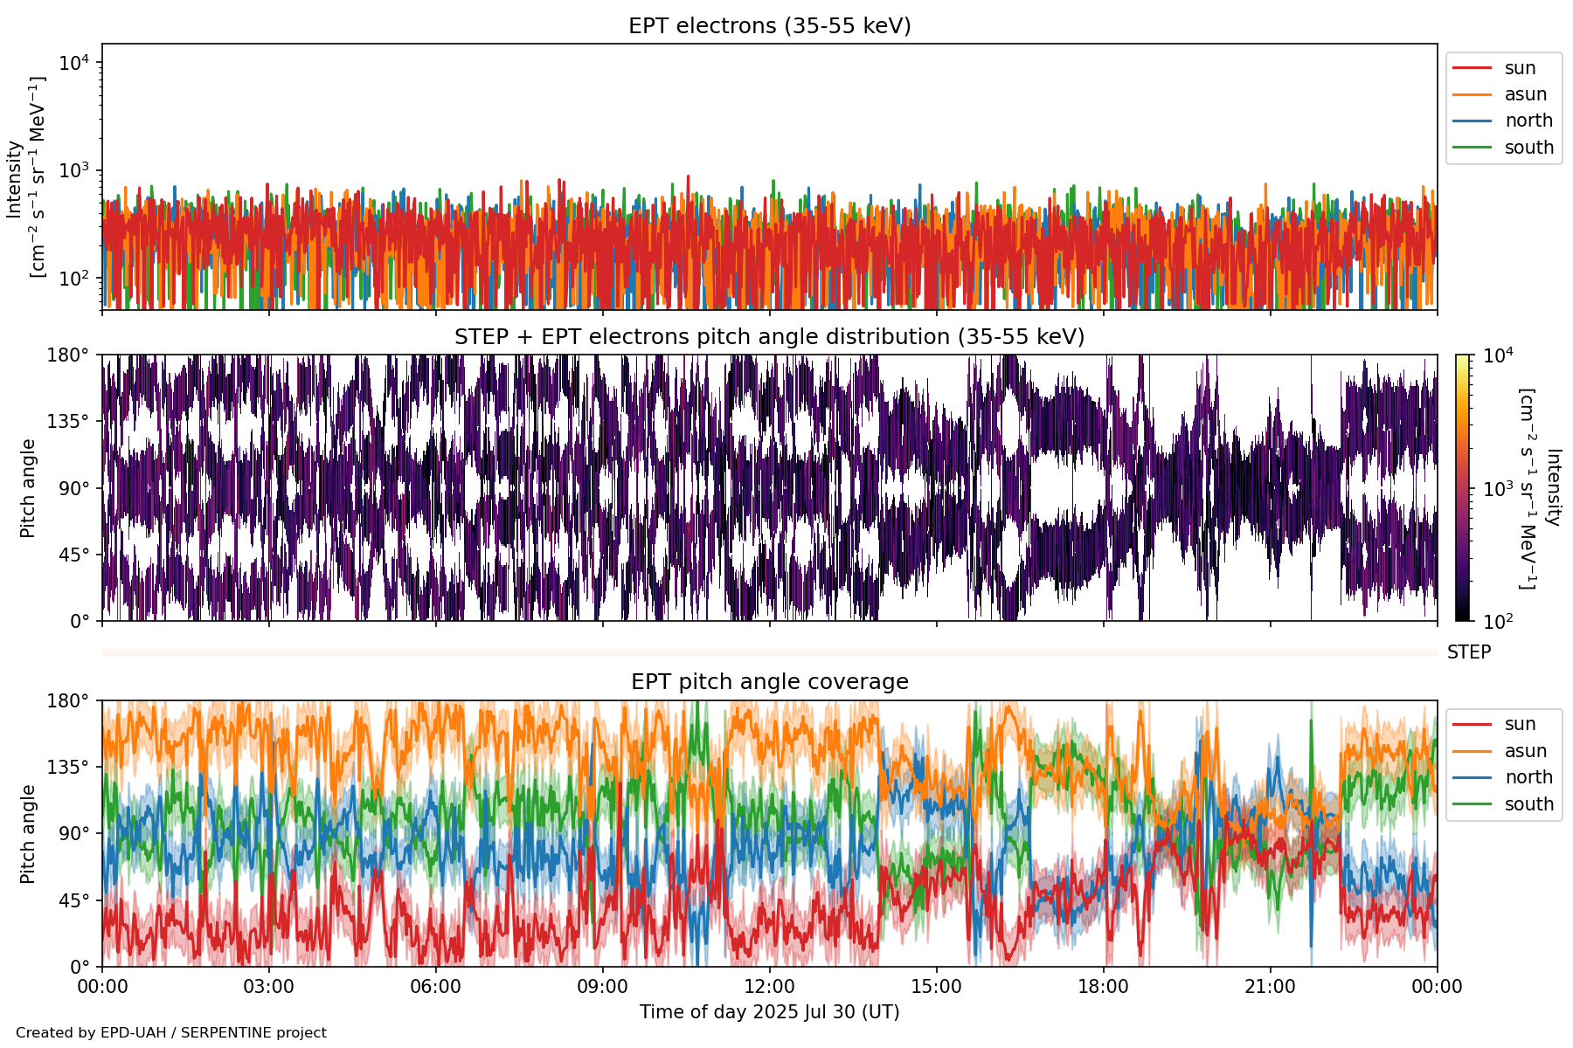Viewport: 1573px width, 1048px height.
Task: Select the north label in top legend
Action: pyautogui.click(x=1528, y=121)
